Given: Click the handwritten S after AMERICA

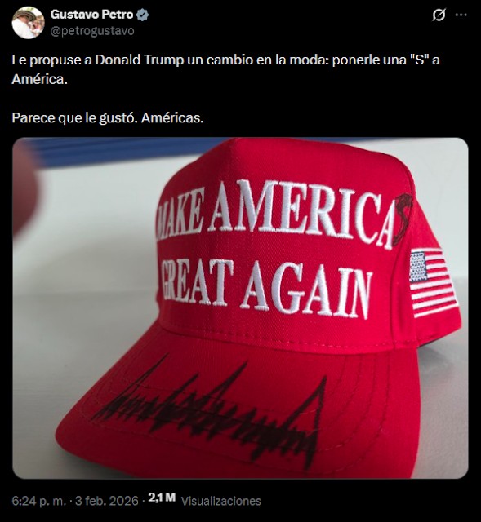Looking at the screenshot, I should [403, 219].
